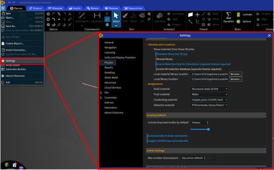The height and width of the screenshot is (170, 274).
Task: Activate the Move tool
Action: (134, 18)
